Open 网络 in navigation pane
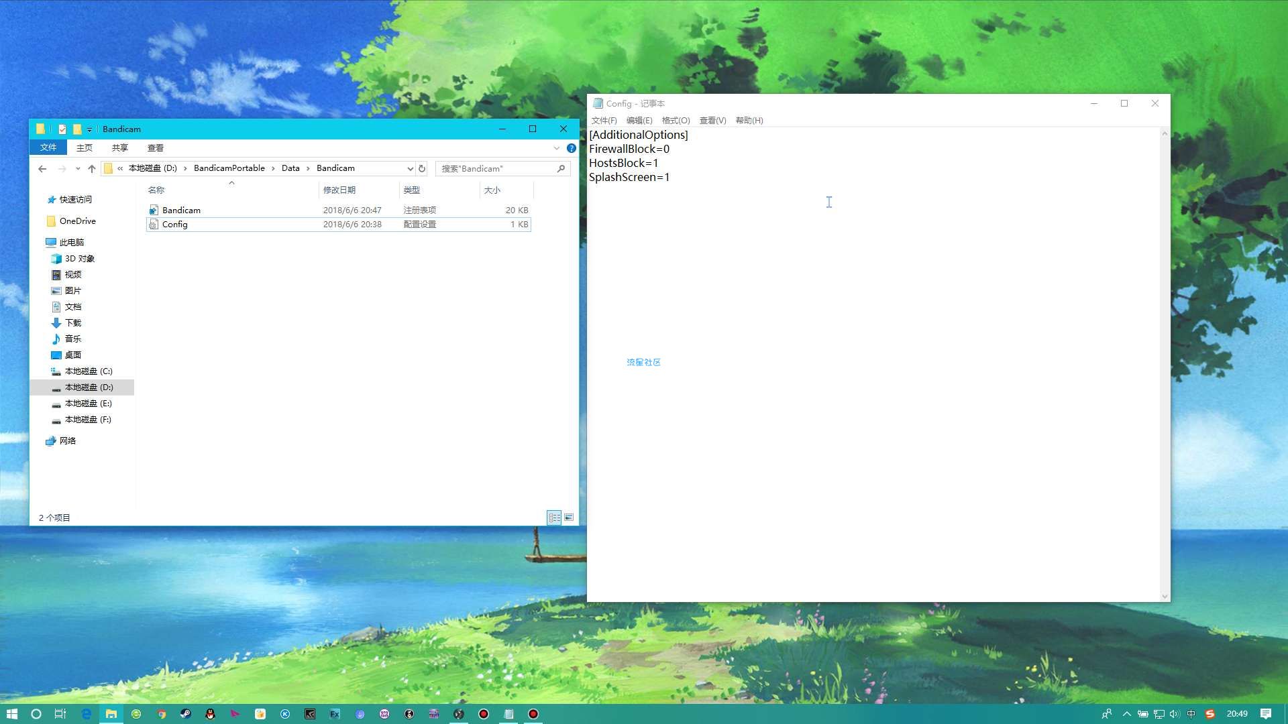 [x=61, y=441]
